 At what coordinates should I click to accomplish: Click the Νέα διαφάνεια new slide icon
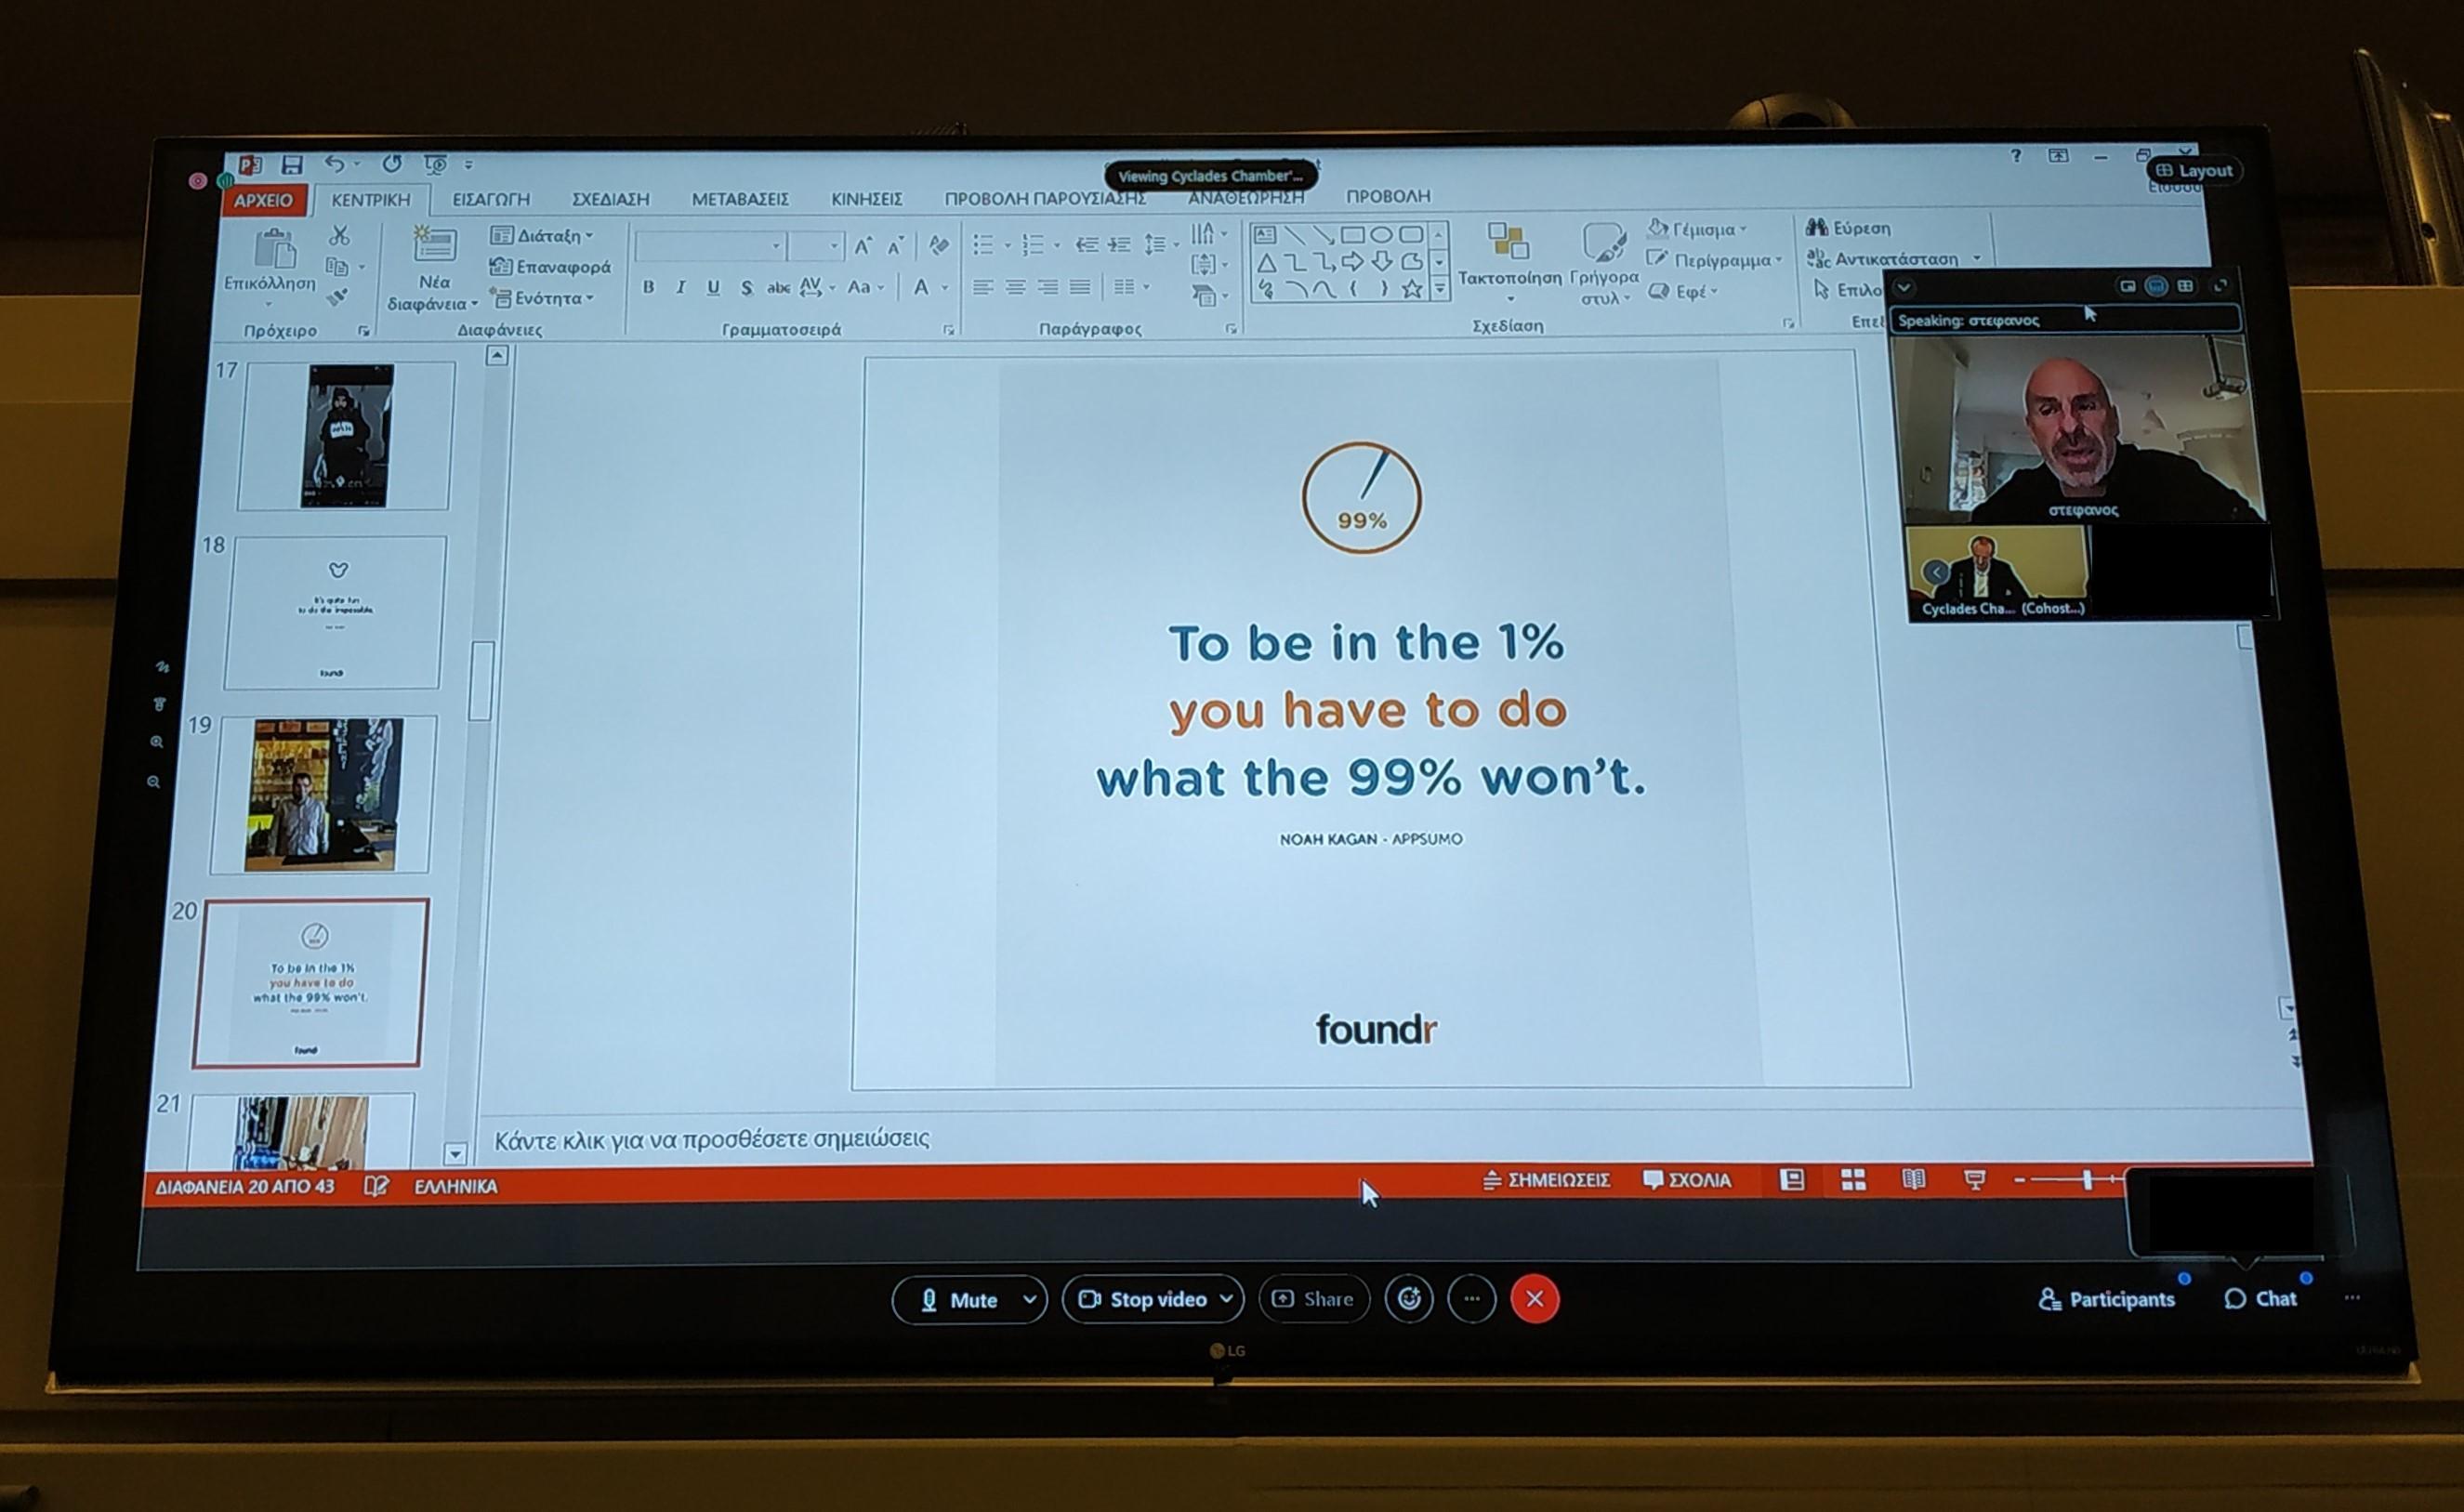point(434,244)
